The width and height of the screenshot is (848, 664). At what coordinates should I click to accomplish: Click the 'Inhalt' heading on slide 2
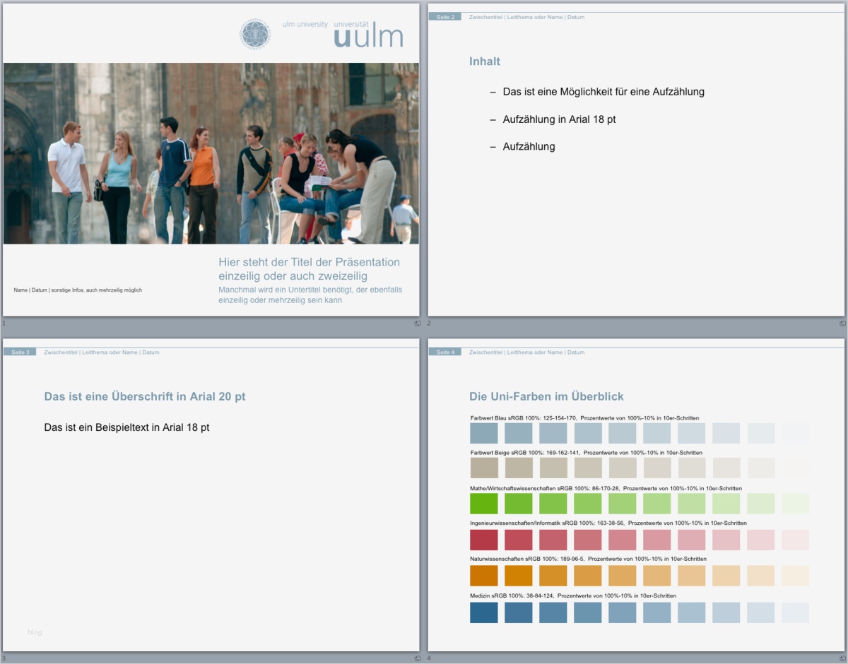(484, 61)
